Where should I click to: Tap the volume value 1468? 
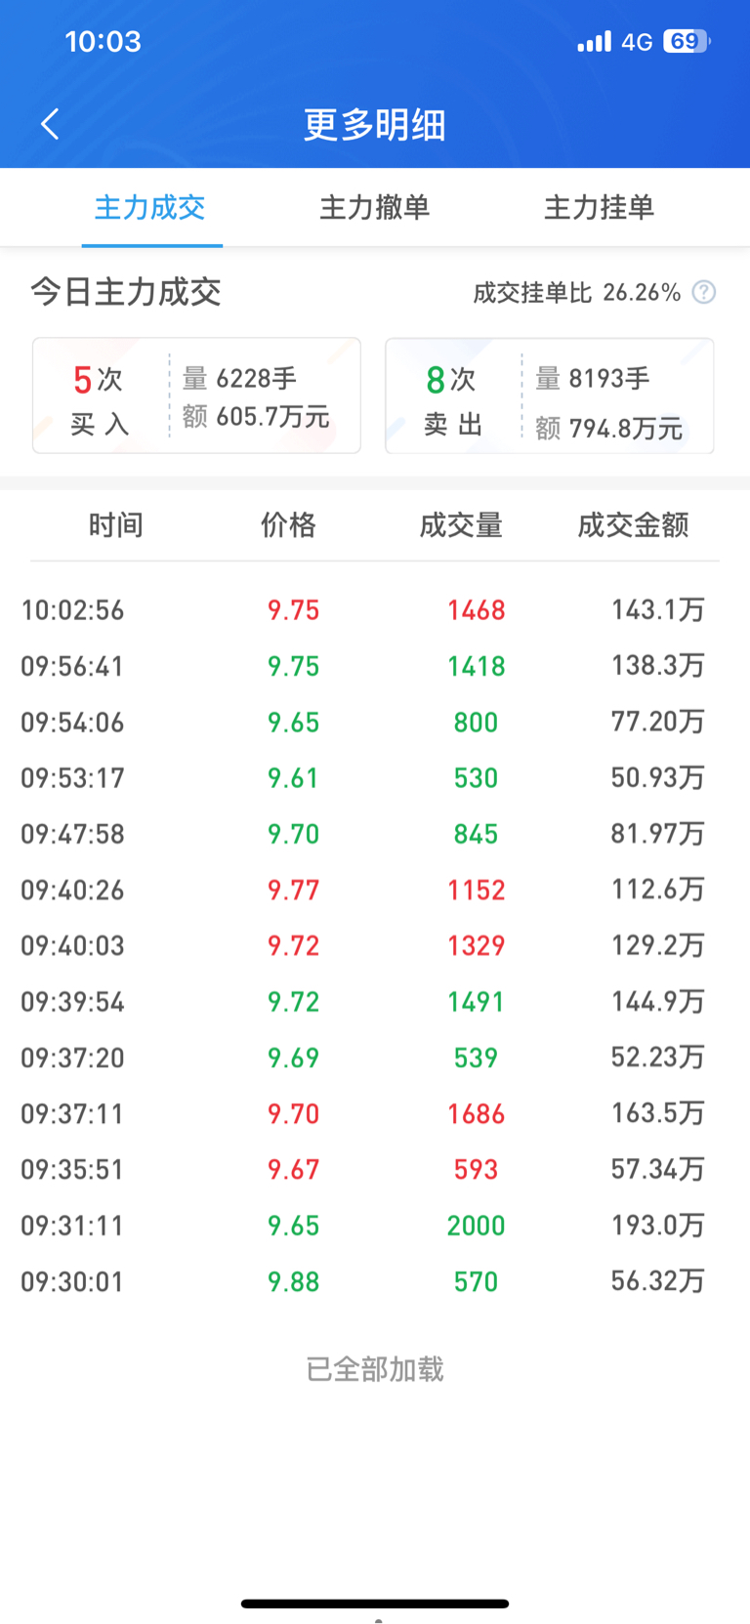pyautogui.click(x=477, y=610)
